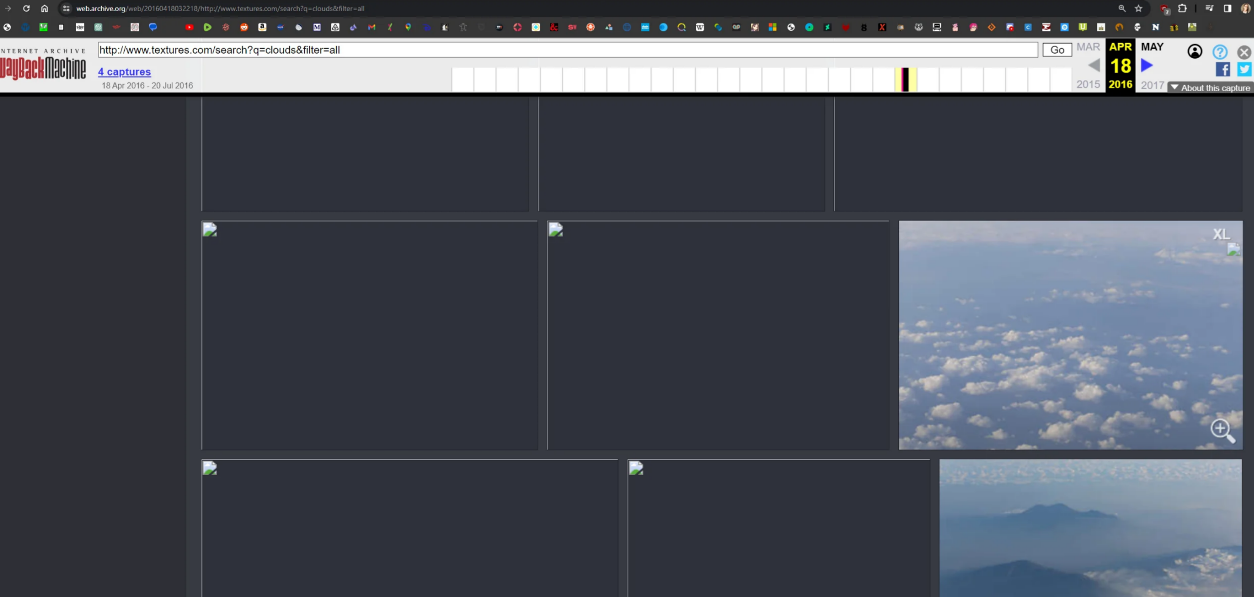
Task: Open the Wikipedia bookmark
Action: (700, 27)
